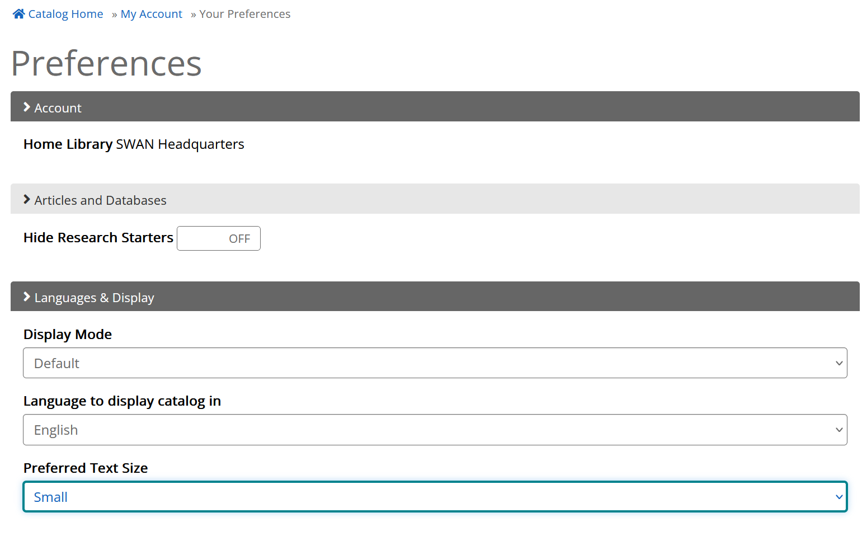Collapse the Account section chevron
862x536 pixels.
click(26, 107)
